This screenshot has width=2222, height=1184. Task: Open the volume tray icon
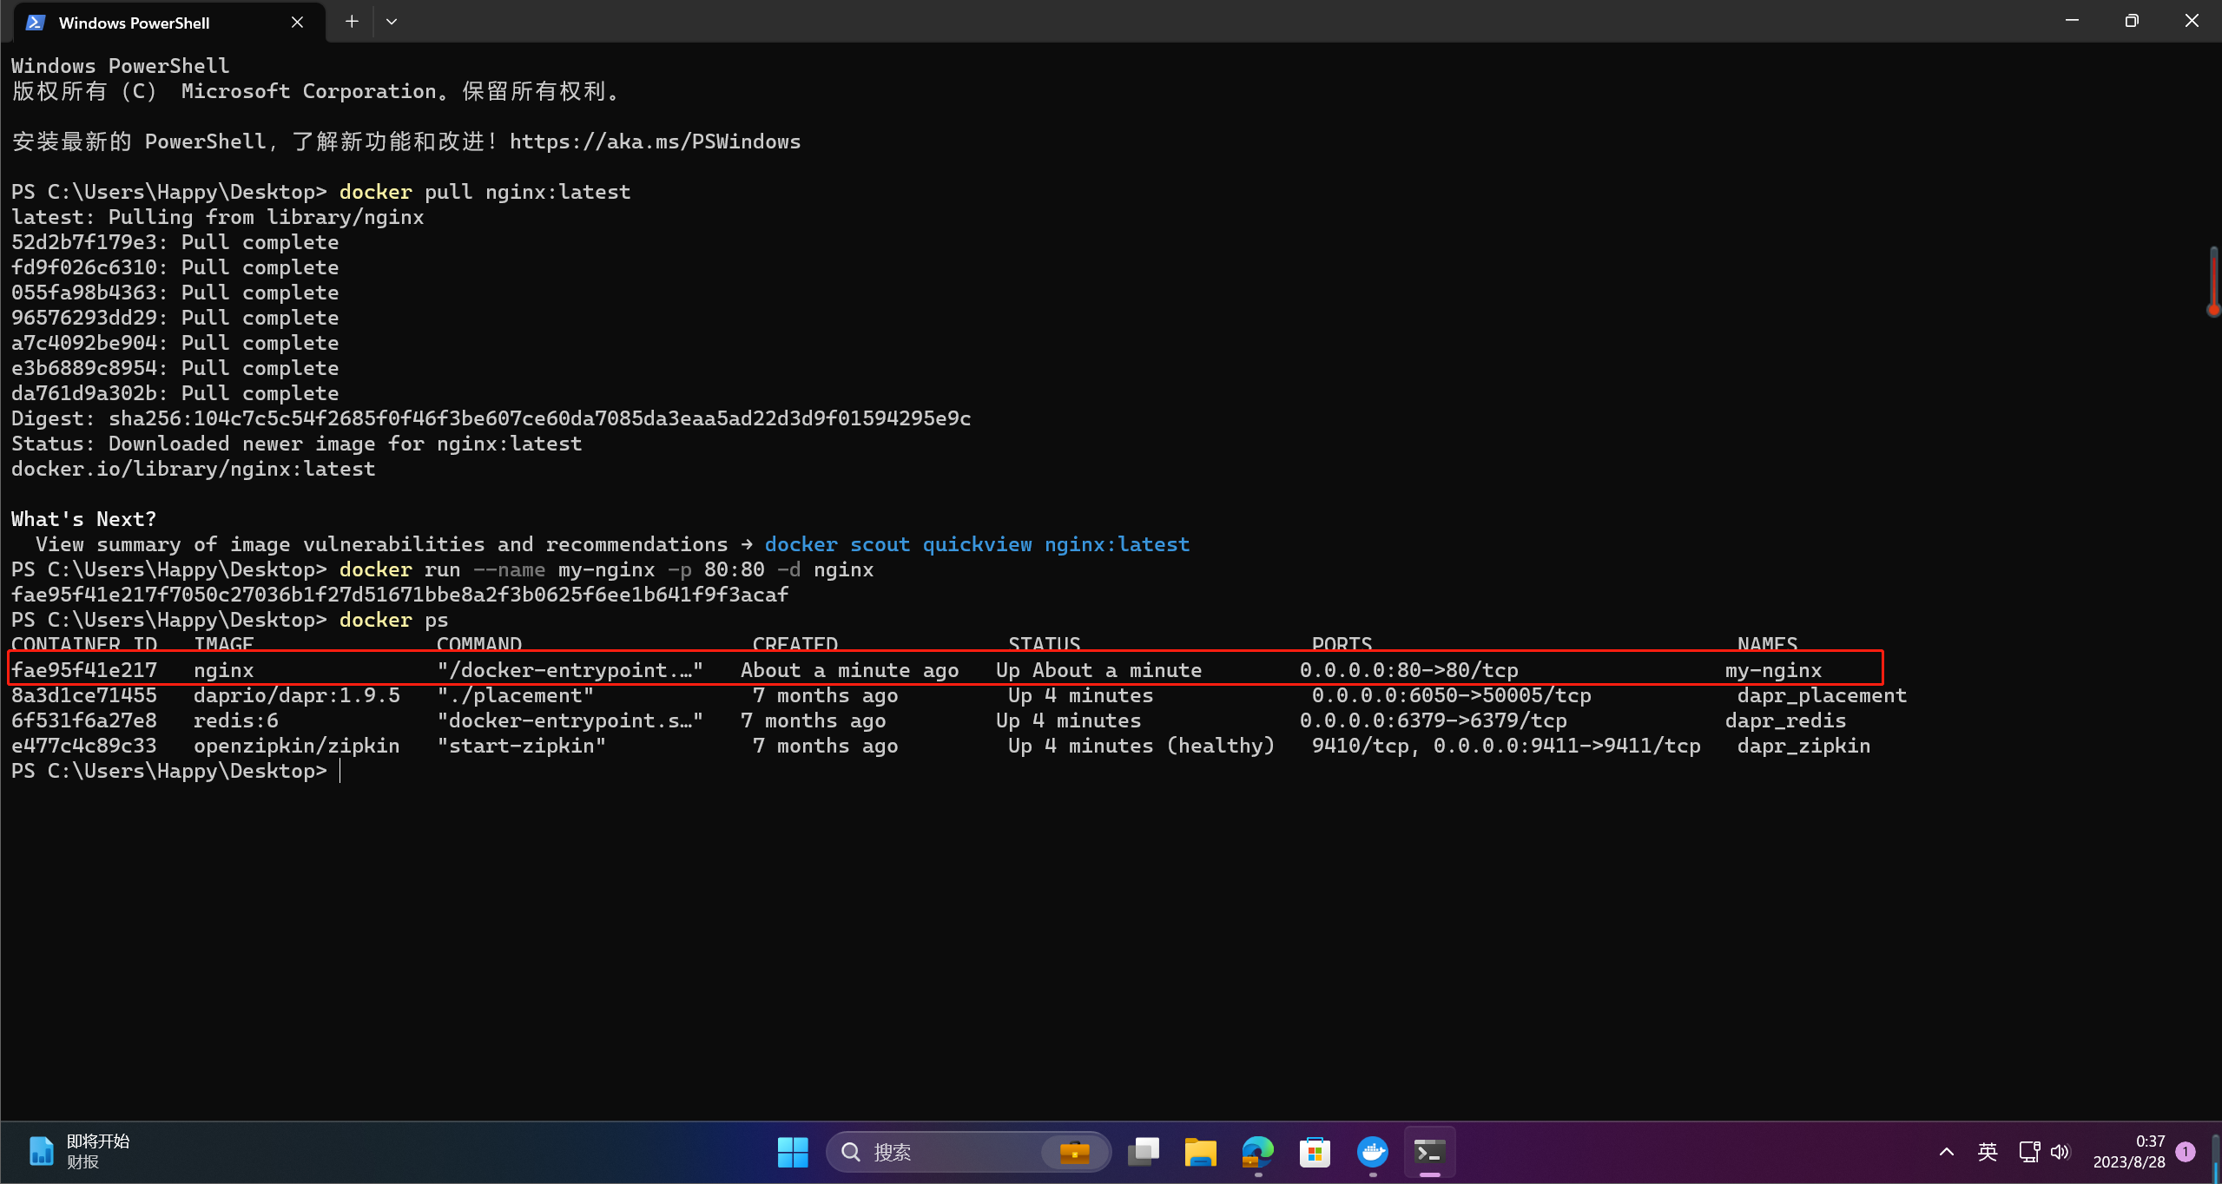click(2060, 1152)
